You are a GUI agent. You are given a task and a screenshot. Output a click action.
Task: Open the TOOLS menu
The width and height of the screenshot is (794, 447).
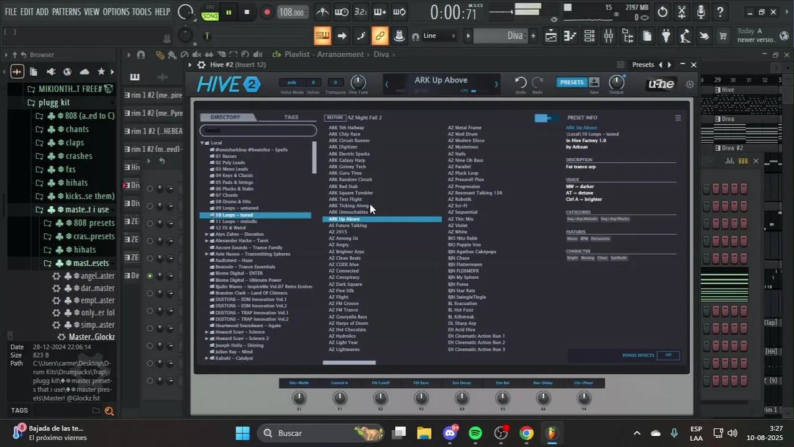[142, 12]
